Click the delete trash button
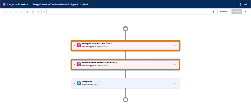The height and width of the screenshot is (108, 251). coord(38,12)
